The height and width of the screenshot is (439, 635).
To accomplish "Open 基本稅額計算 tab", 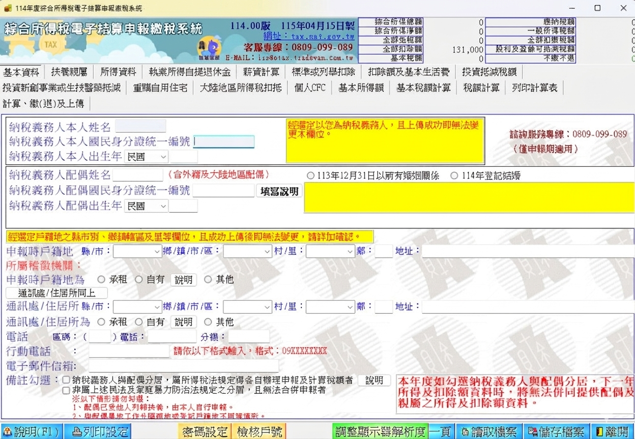I will point(424,87).
